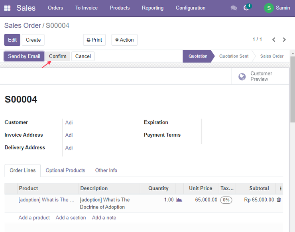Expand the Print dropdown
Image resolution: width=295 pixels, height=232 pixels.
94,40
